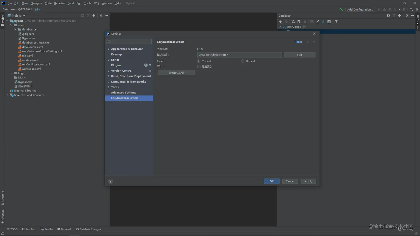Refresh the Database data source
This screenshot has height=236, width=420.
(293, 22)
